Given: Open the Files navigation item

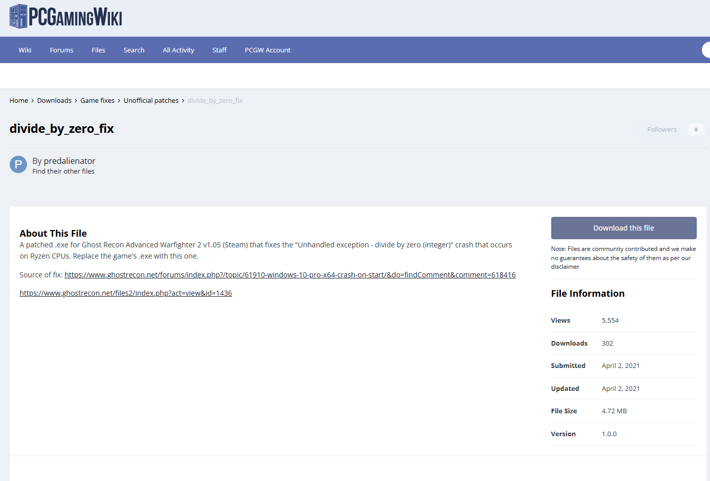Looking at the screenshot, I should point(98,50).
